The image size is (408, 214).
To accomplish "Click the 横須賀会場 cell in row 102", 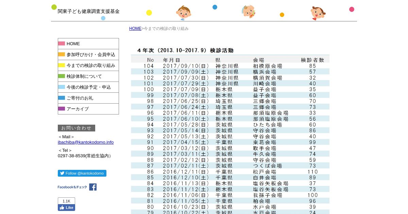I will coord(268,78).
